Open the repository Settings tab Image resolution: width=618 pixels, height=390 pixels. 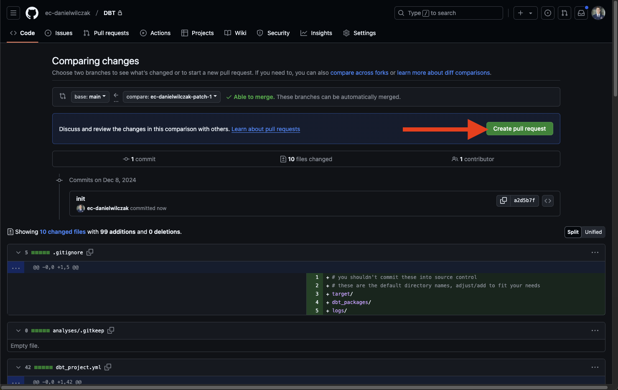pyautogui.click(x=360, y=33)
